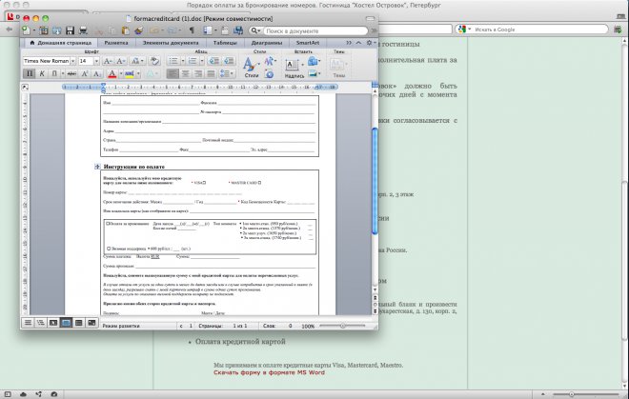
Task: Go back in the browser window
Action: 10,30
